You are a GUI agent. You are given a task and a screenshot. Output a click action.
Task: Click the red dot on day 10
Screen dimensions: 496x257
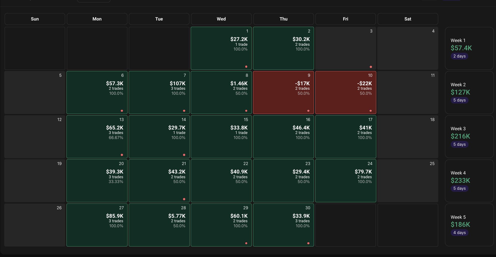371,111
